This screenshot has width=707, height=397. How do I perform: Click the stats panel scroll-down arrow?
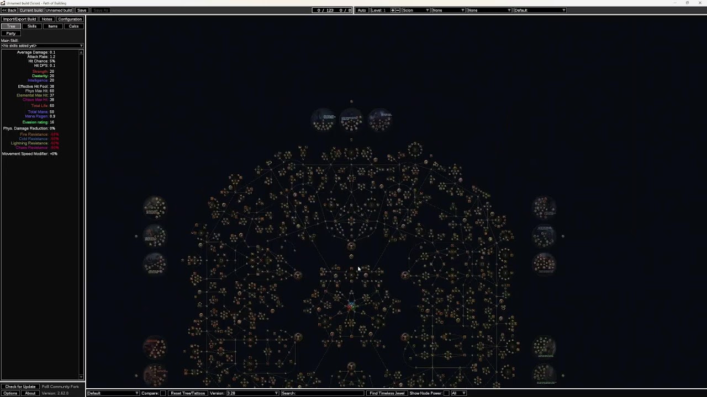[x=82, y=378]
